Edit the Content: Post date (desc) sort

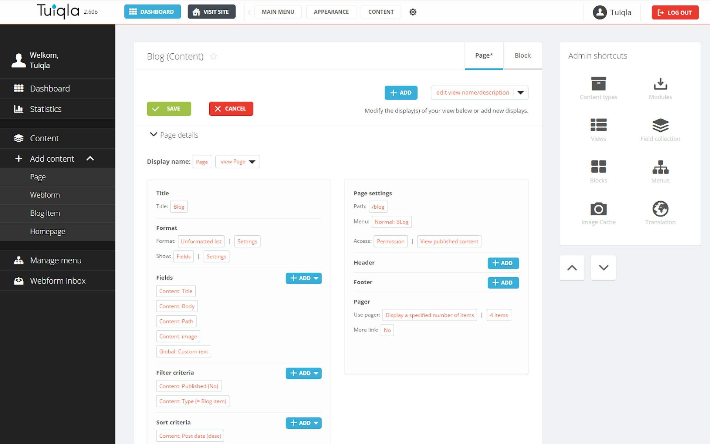(190, 436)
